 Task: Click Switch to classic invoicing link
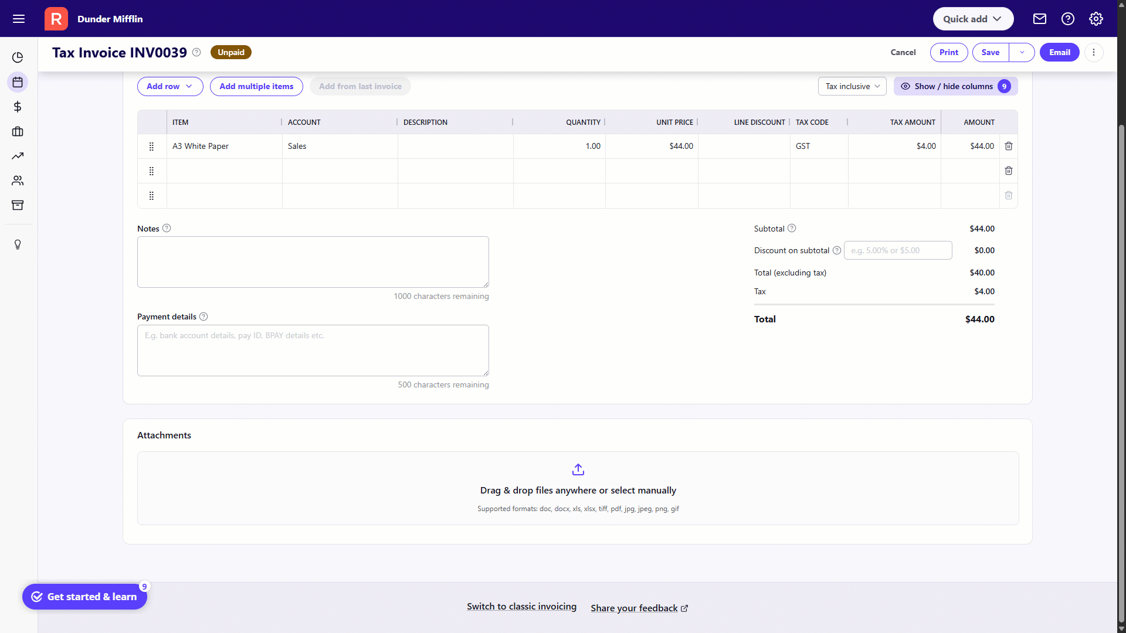(x=521, y=607)
